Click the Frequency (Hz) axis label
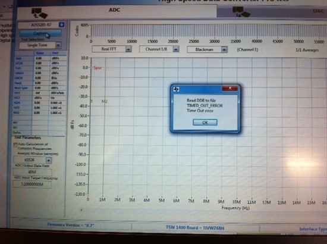Image resolution: width=327 pixels, height=244 pixels. pos(235,208)
